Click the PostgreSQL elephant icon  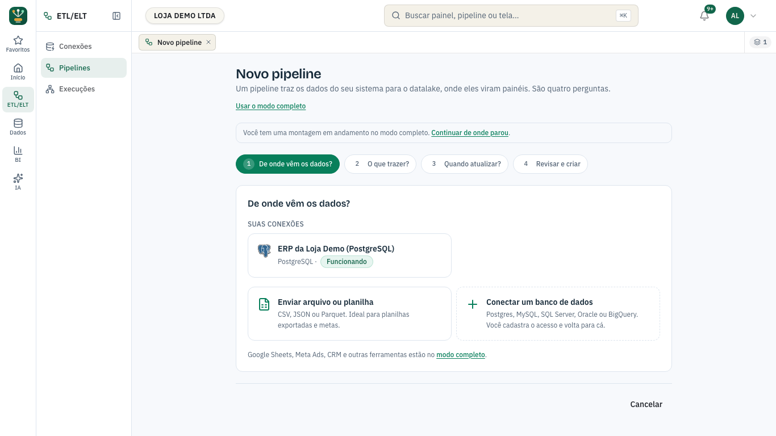click(264, 251)
